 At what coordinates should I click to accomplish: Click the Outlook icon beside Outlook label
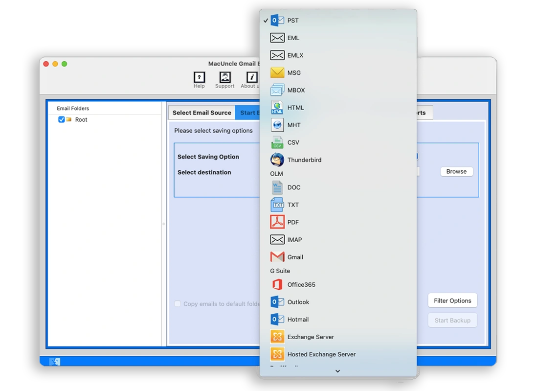[277, 302]
